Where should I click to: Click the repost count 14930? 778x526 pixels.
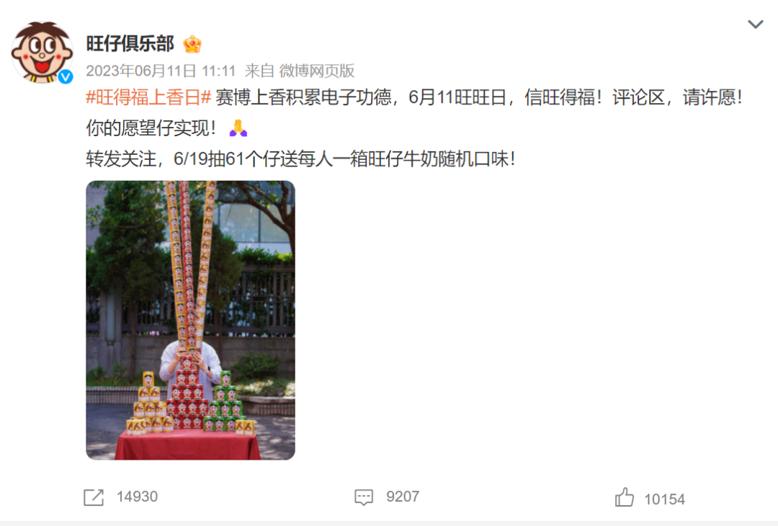137,496
